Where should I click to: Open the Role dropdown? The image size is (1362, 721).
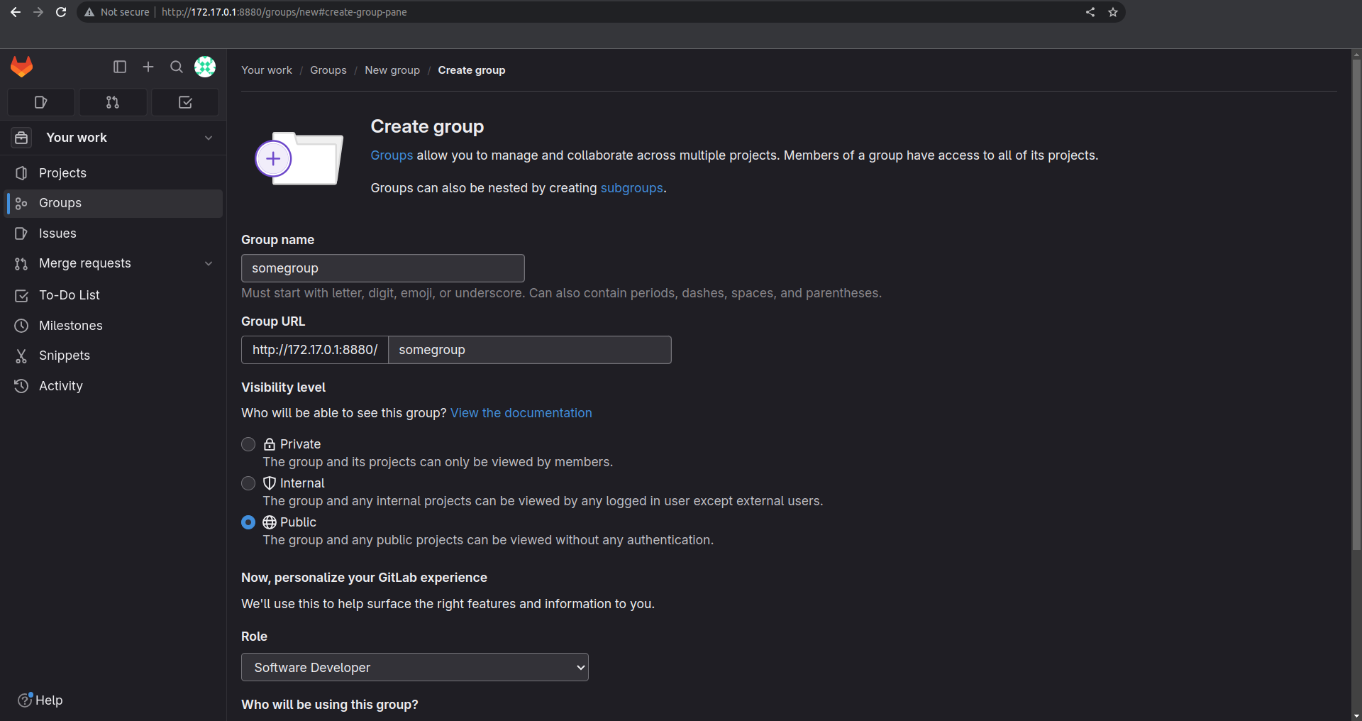(414, 667)
